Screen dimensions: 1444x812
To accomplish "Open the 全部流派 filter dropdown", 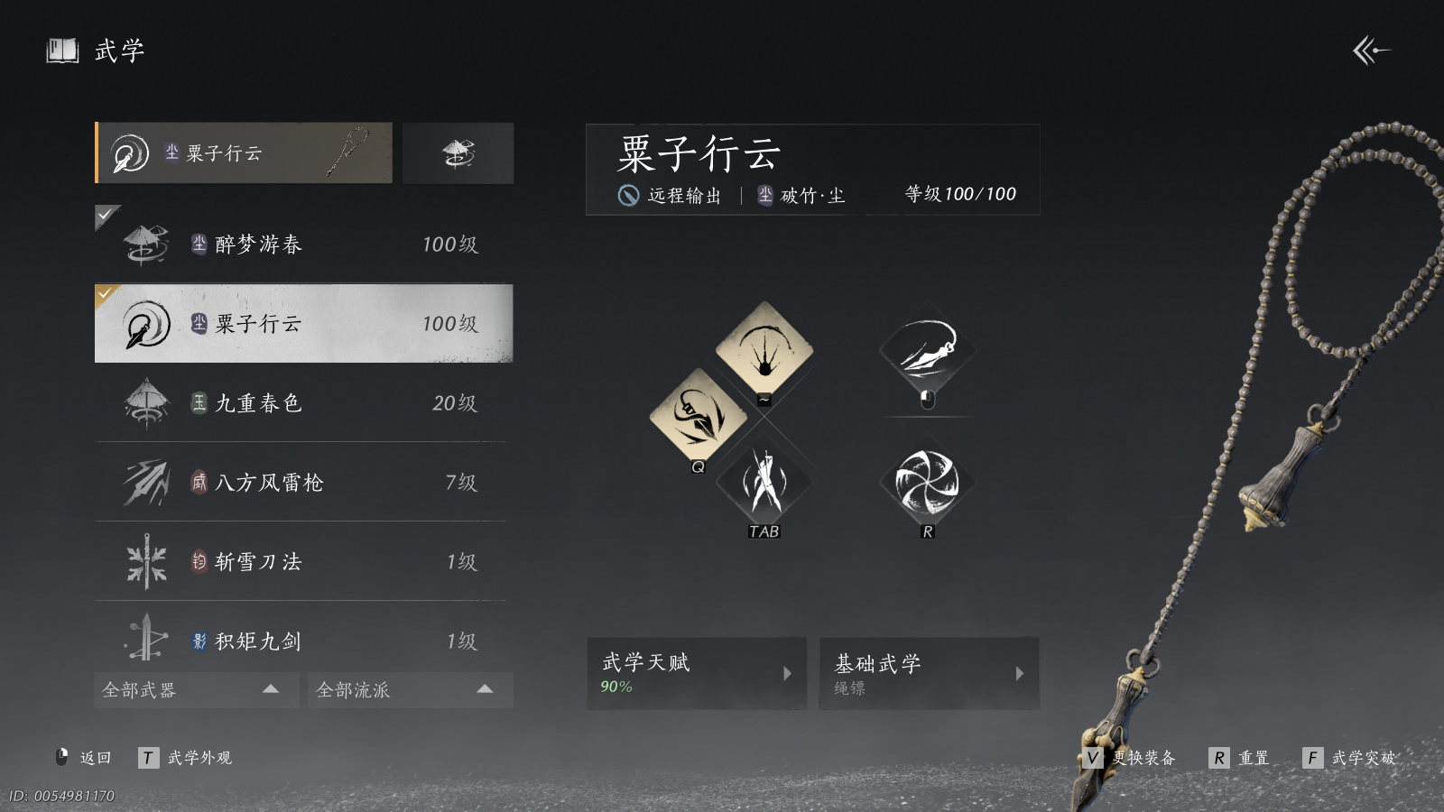I will (411, 690).
